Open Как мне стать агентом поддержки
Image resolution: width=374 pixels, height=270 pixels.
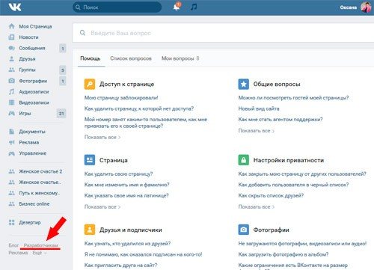click(280, 120)
